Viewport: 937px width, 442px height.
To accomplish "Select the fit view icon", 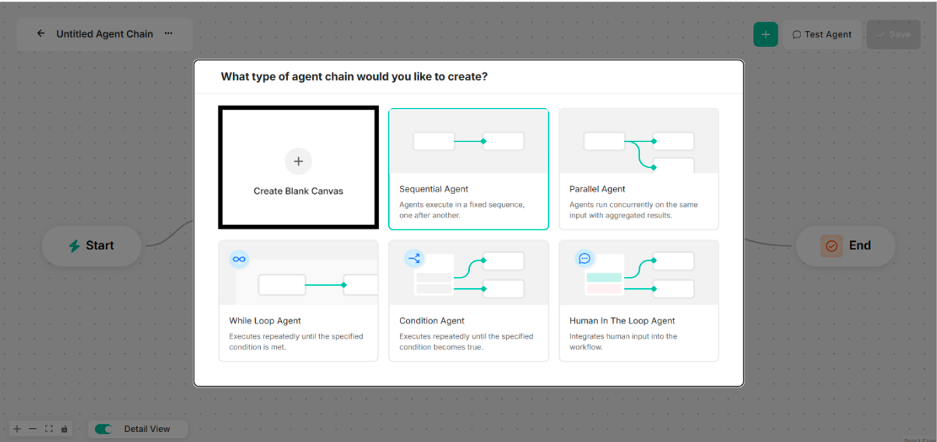I will tap(49, 429).
